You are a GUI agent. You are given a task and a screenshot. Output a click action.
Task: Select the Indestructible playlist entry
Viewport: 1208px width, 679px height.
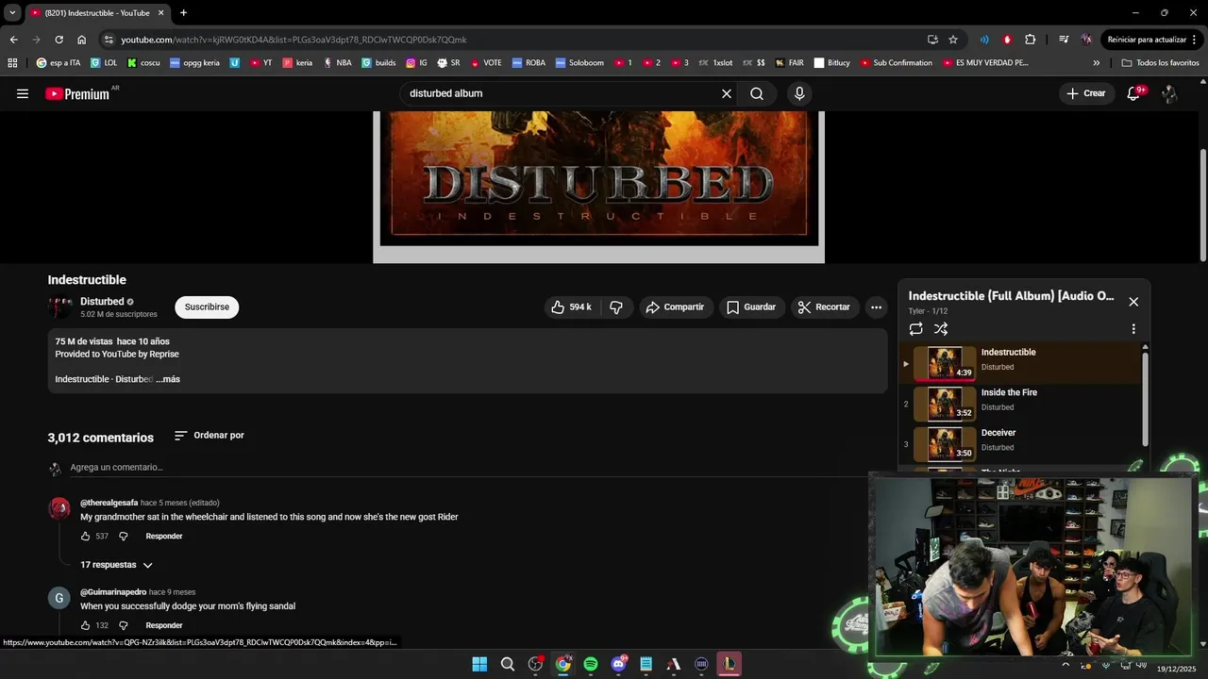(x=1022, y=363)
